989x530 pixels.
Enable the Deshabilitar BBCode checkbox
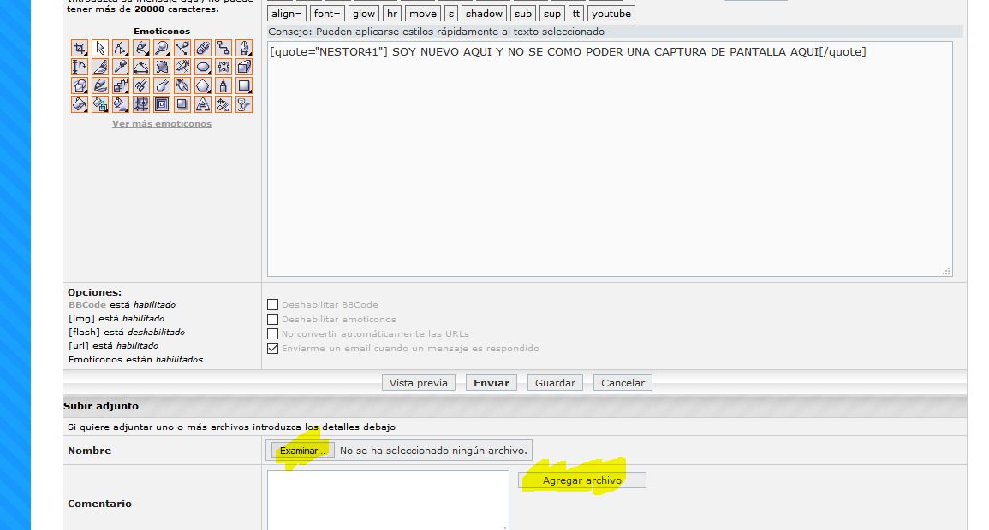[x=273, y=304]
